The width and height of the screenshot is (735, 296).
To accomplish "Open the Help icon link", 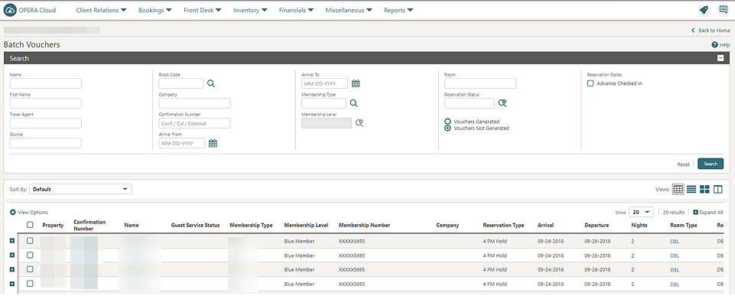I will (720, 44).
